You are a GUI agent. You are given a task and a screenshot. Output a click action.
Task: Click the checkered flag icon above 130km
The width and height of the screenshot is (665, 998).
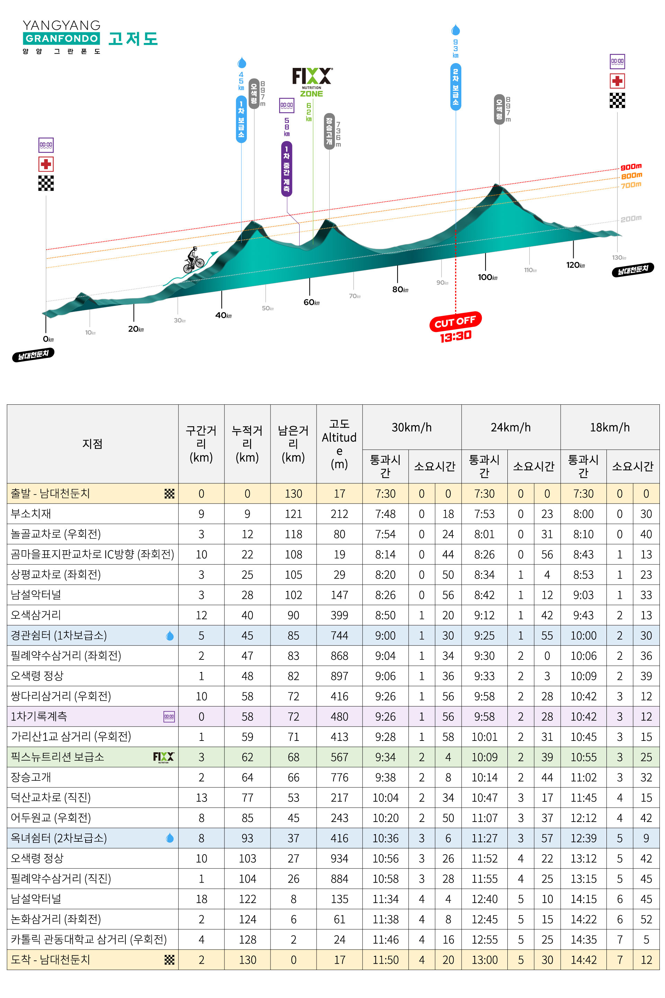(618, 100)
